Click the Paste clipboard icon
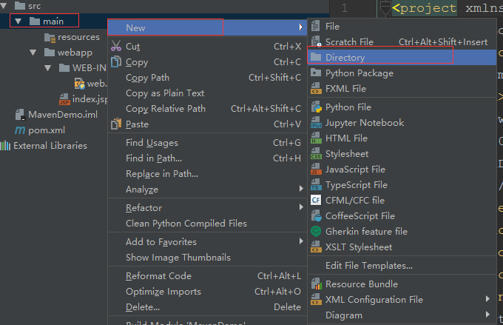This screenshot has height=325, width=503. point(116,124)
